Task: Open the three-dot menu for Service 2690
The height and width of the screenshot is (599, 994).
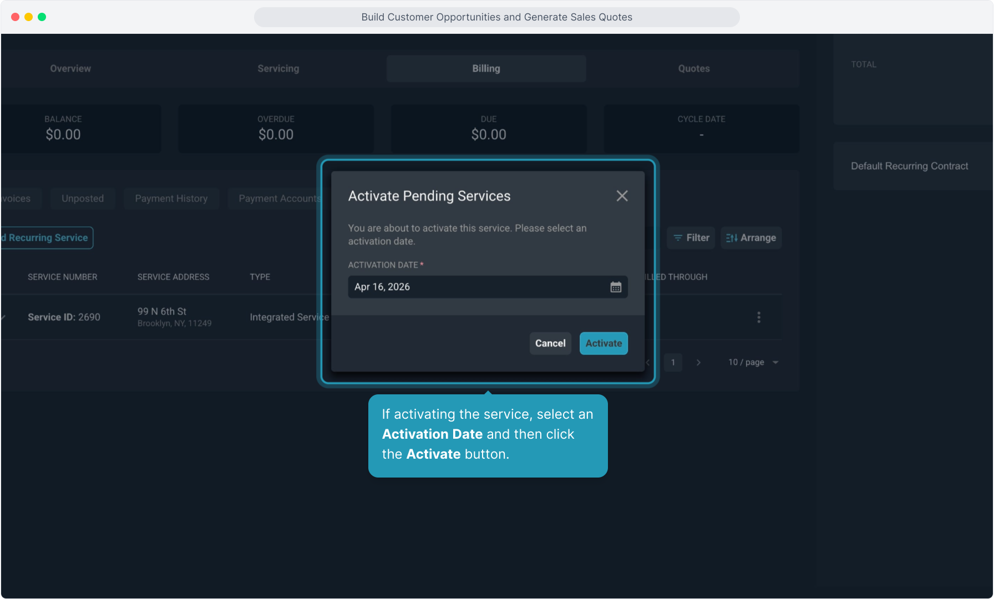Action: (x=759, y=317)
